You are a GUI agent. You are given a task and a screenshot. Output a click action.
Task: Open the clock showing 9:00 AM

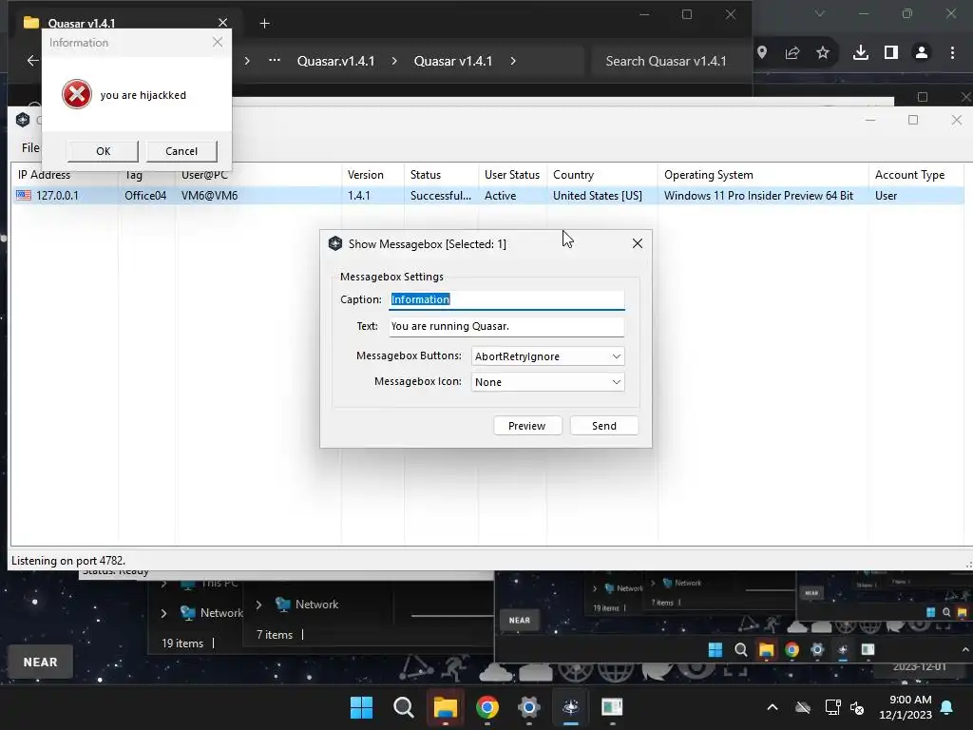906,707
